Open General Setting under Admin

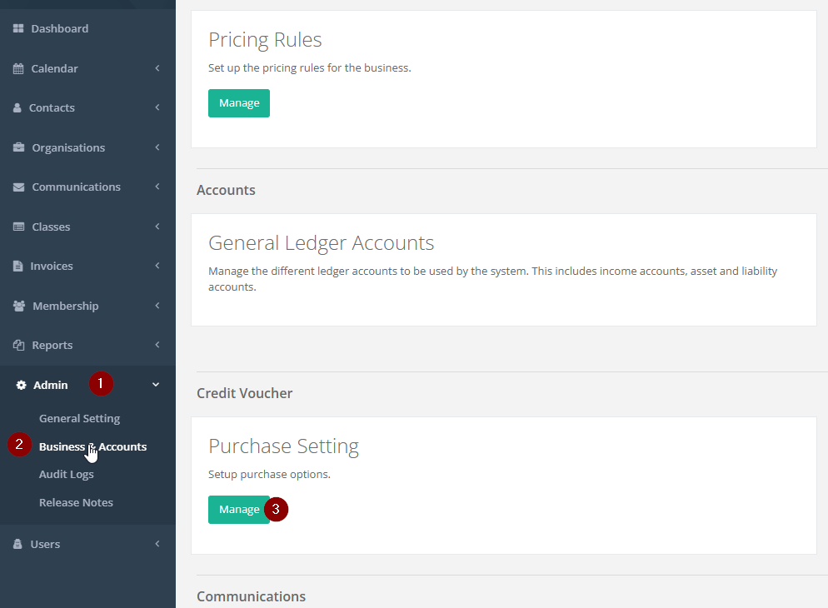[x=79, y=419]
